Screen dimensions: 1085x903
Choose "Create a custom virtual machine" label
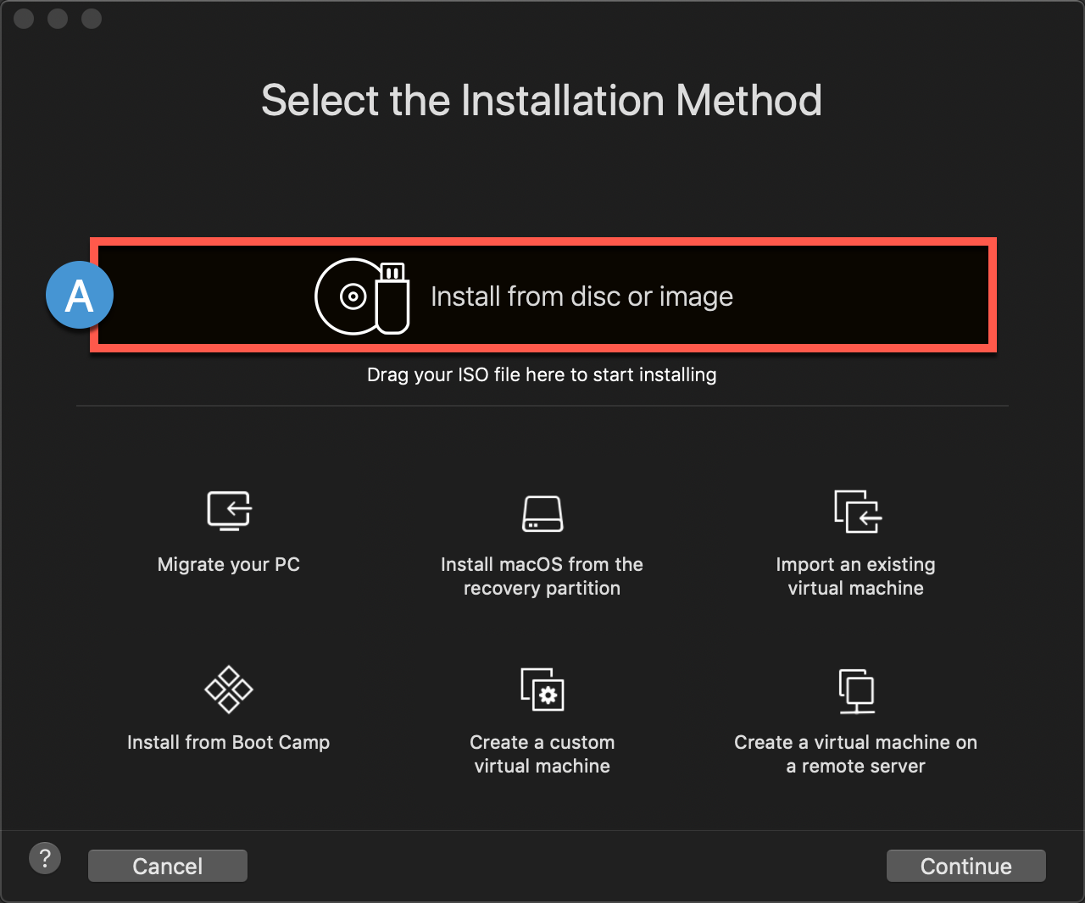542,754
